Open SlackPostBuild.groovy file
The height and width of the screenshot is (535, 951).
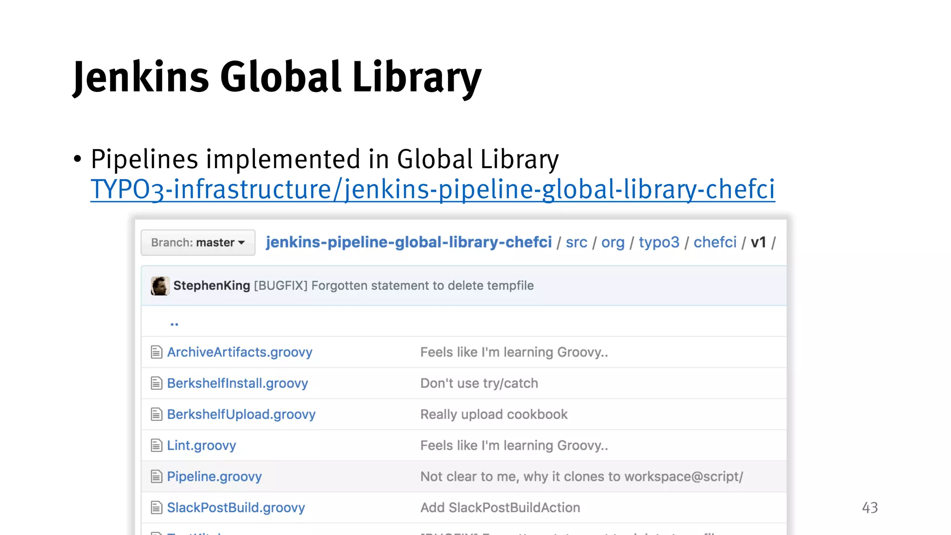(236, 508)
